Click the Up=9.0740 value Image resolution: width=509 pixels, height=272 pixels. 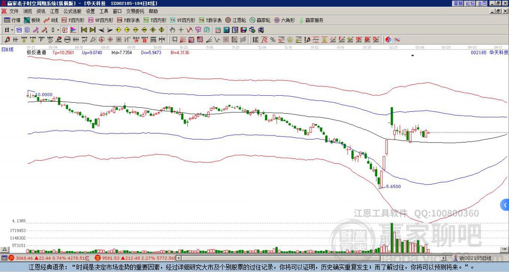(x=92, y=53)
